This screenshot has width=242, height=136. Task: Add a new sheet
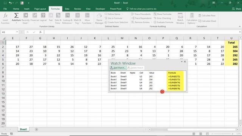(36, 129)
